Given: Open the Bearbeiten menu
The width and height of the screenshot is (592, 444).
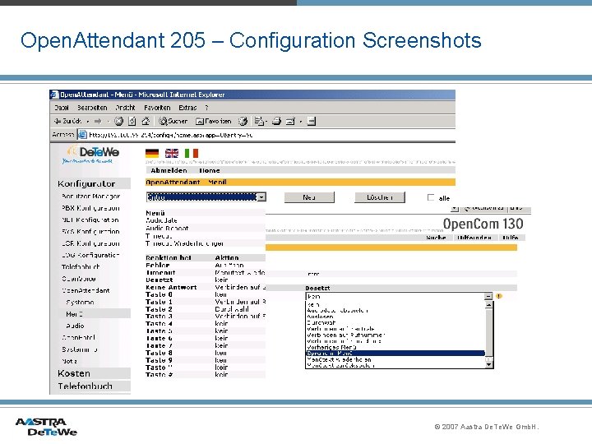Looking at the screenshot, I should (x=92, y=108).
